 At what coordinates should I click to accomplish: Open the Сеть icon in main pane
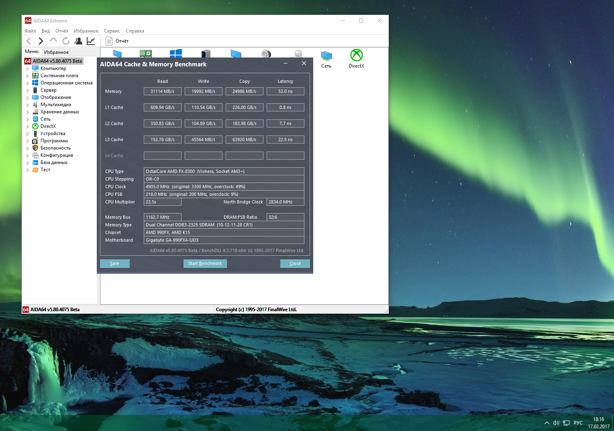(326, 59)
